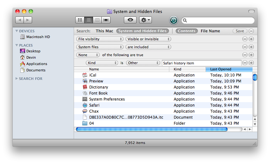
Task: Search by File Name
Action: tap(210, 31)
